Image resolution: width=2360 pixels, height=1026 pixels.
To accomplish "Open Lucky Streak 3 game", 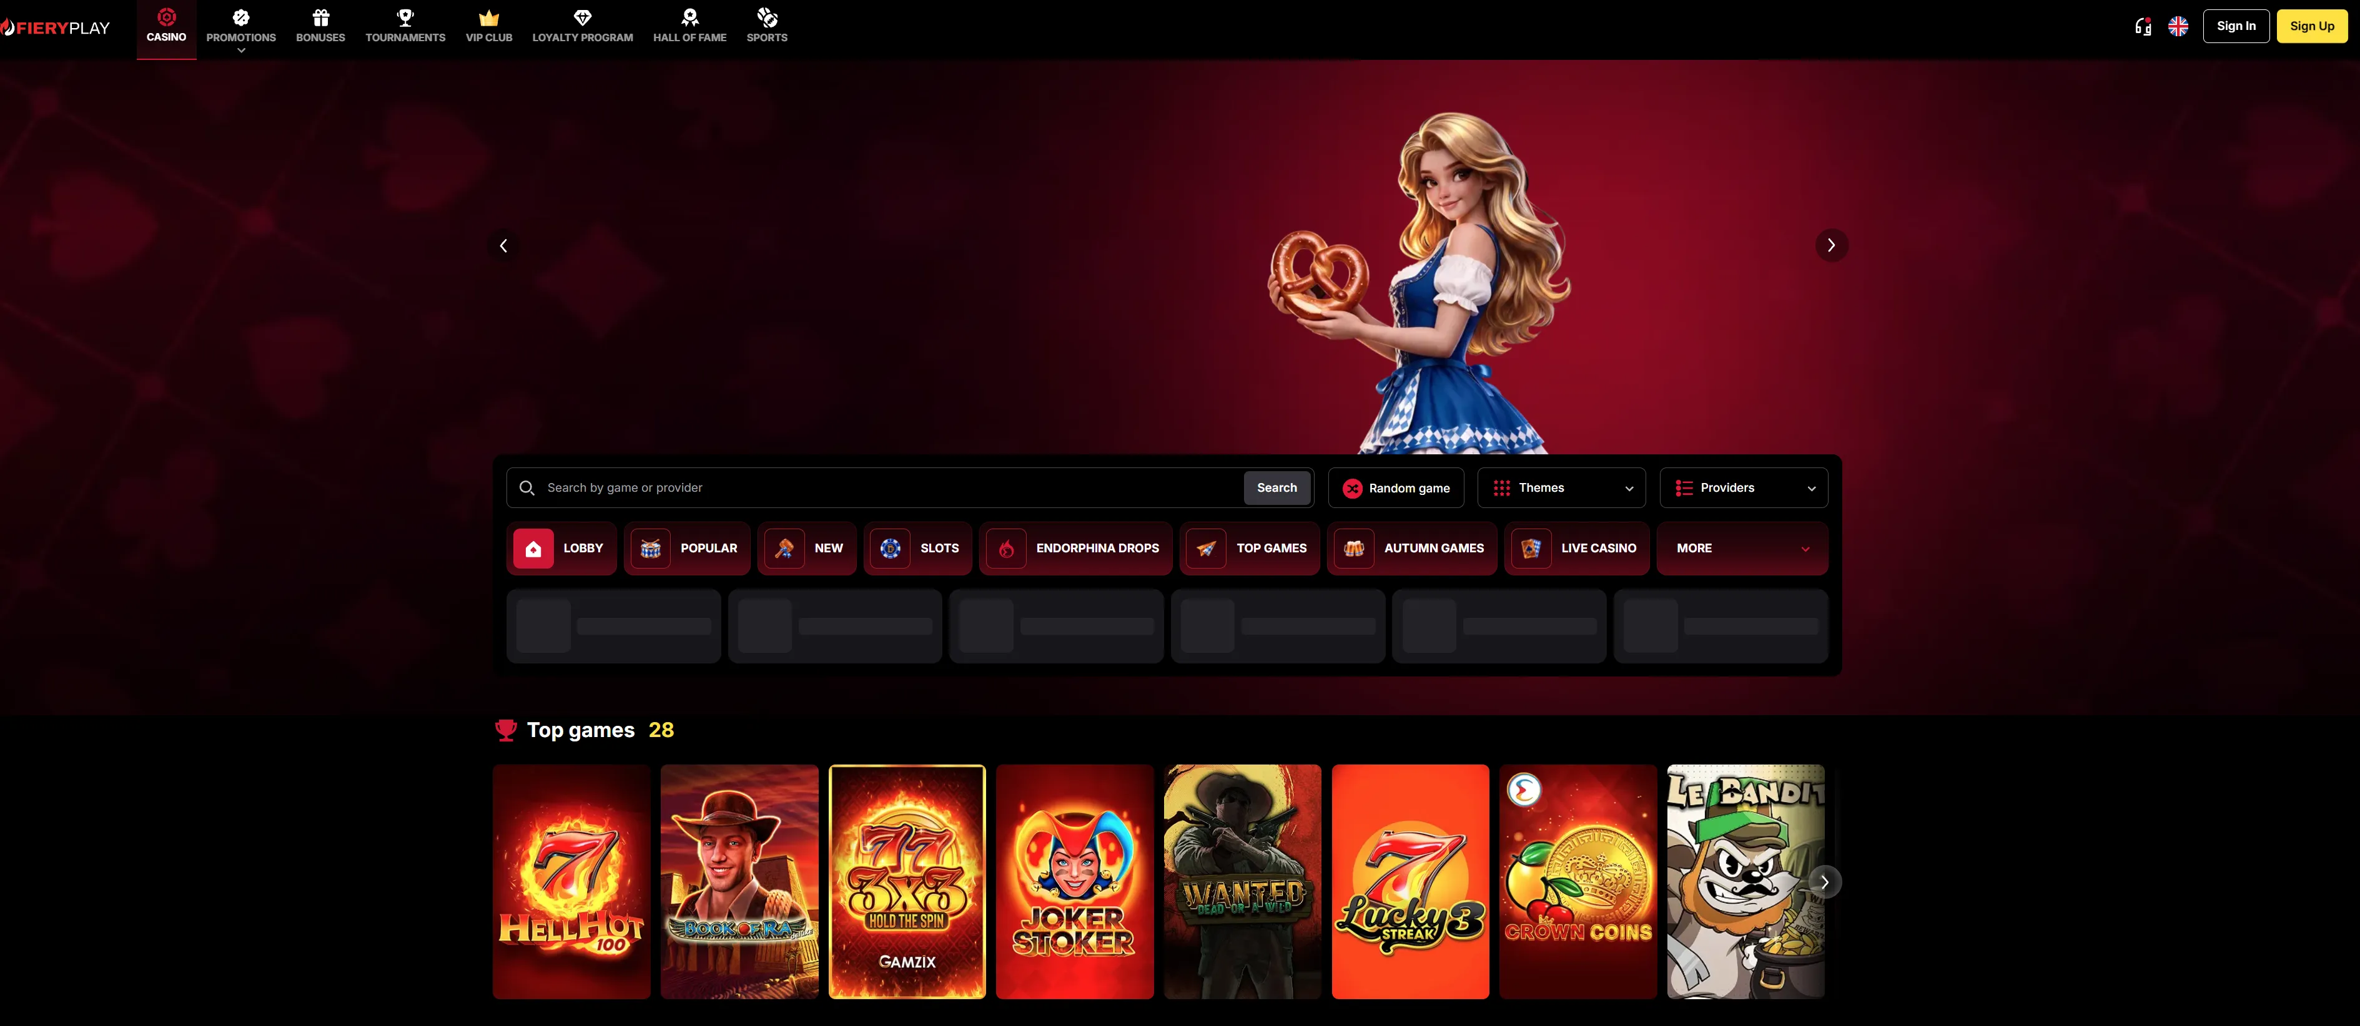I will pos(1410,881).
